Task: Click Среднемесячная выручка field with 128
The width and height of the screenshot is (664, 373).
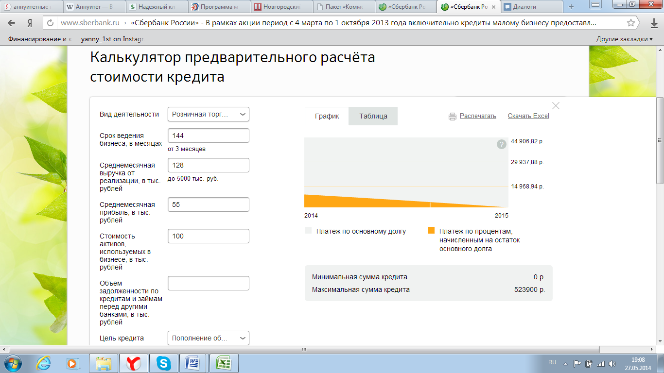Action: tap(209, 165)
